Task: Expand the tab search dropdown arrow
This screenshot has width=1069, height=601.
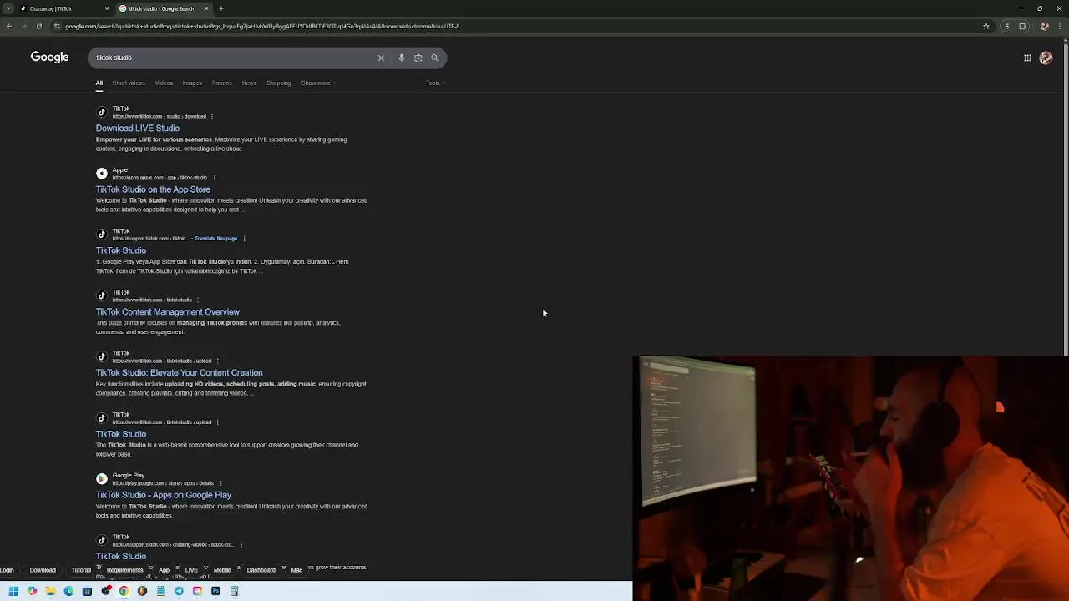Action: point(8,8)
